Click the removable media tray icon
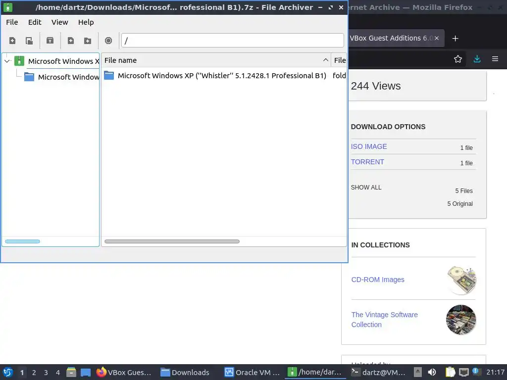 (x=418, y=372)
